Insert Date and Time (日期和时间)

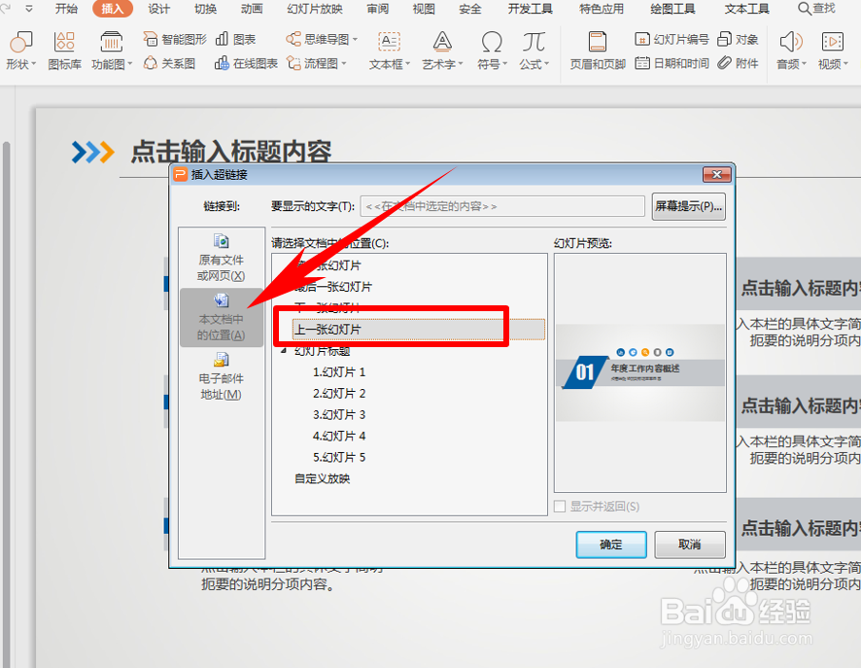[672, 63]
